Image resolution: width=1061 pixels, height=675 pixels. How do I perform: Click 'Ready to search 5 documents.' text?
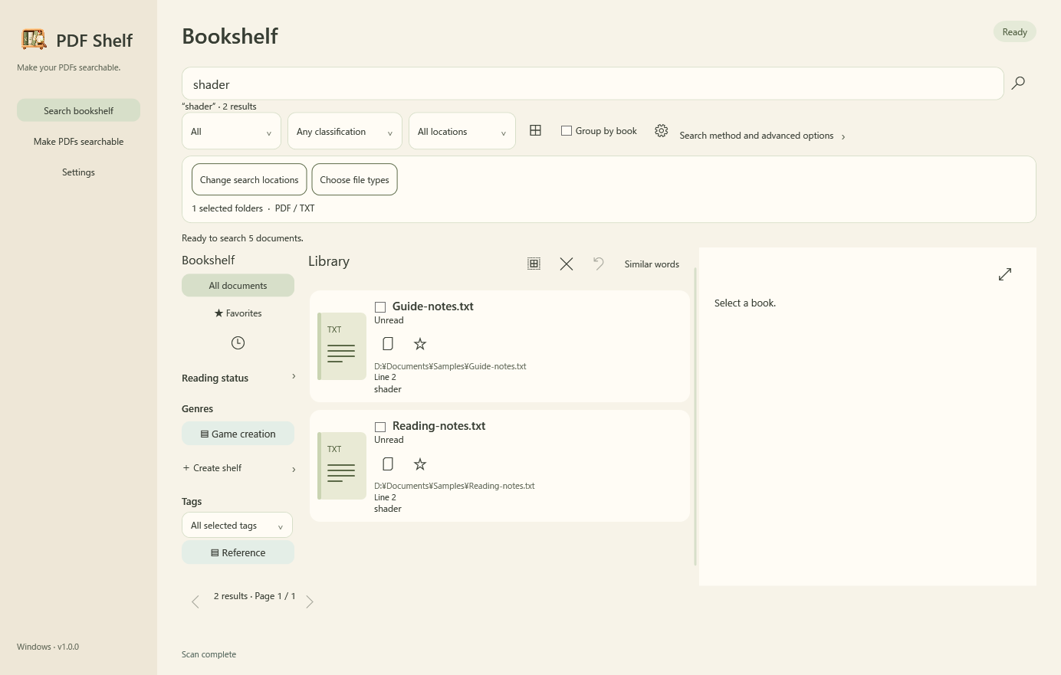tap(242, 238)
